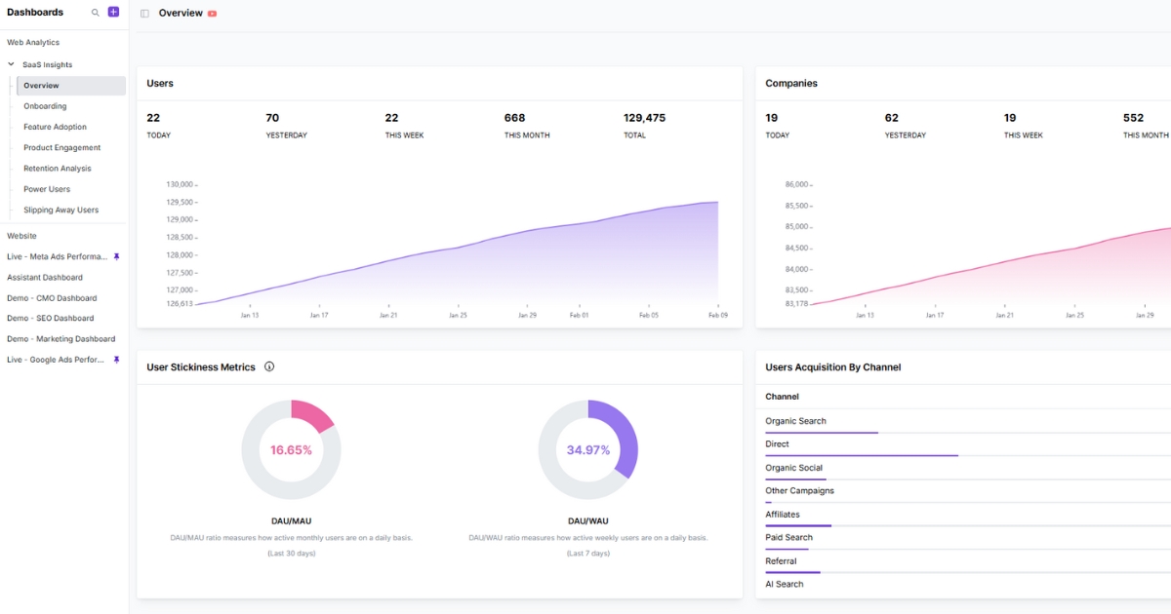The height and width of the screenshot is (614, 1171).
Task: Expand the Web Analytics section
Action: click(x=32, y=42)
